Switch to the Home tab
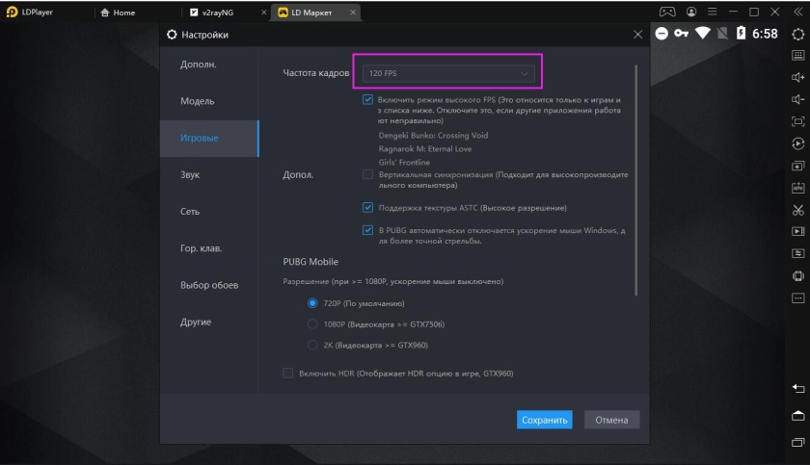 tap(119, 13)
